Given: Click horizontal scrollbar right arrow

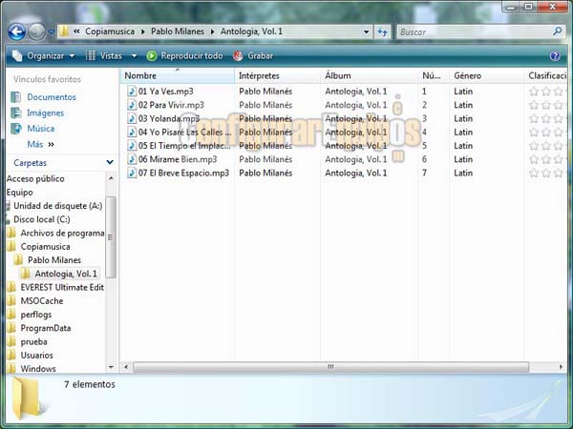Looking at the screenshot, I should (561, 367).
